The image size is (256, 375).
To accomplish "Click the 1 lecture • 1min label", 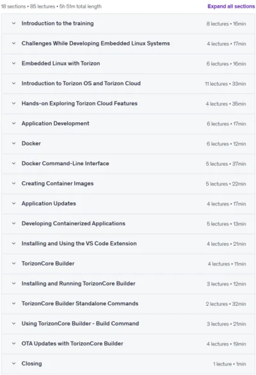I will click(x=230, y=364).
